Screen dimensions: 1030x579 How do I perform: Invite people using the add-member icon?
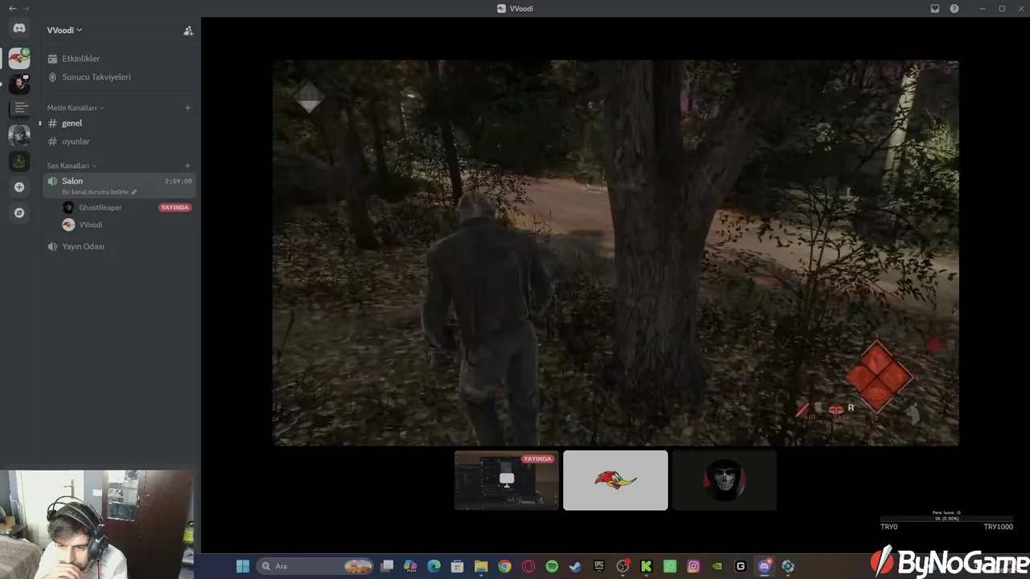click(x=188, y=31)
